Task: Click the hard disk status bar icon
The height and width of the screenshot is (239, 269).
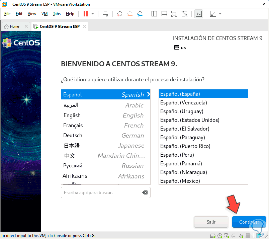Action: point(213,236)
